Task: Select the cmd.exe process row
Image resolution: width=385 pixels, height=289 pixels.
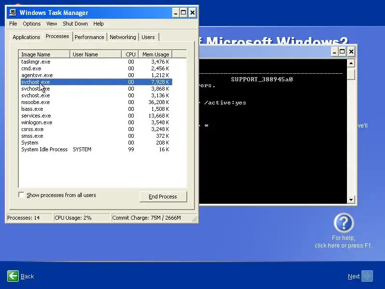Action: 96,68
